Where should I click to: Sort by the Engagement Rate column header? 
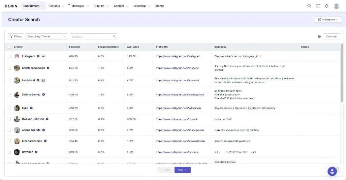[x=108, y=47]
